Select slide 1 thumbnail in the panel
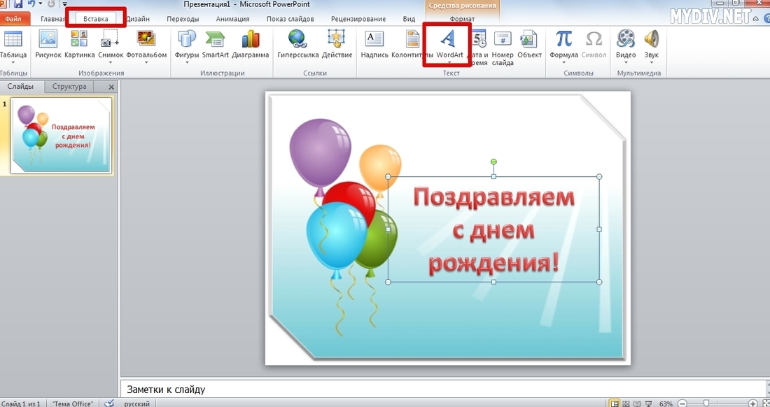The height and width of the screenshot is (407, 770). coord(62,136)
